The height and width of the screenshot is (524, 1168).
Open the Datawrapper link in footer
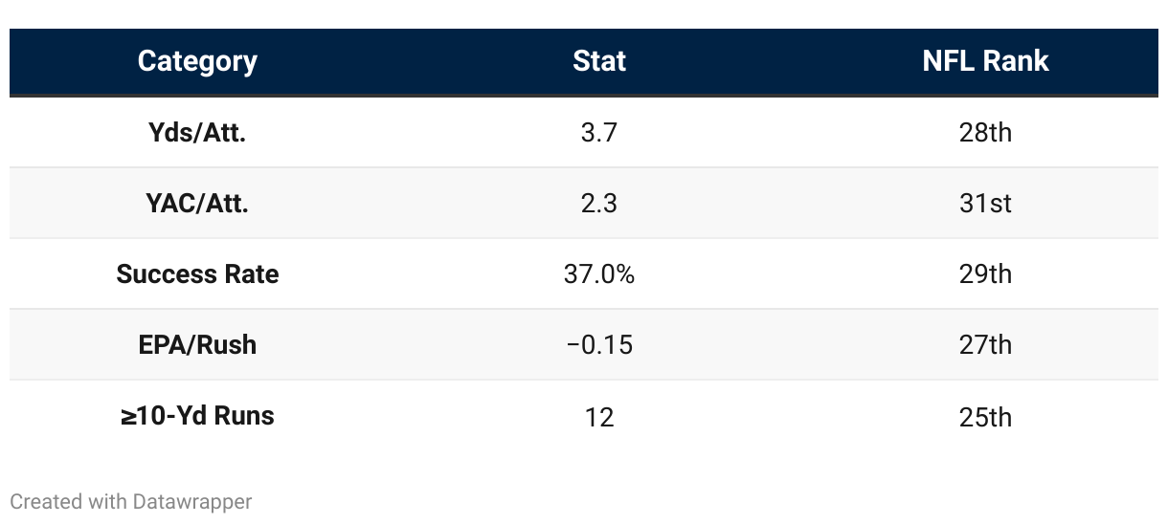point(191,501)
